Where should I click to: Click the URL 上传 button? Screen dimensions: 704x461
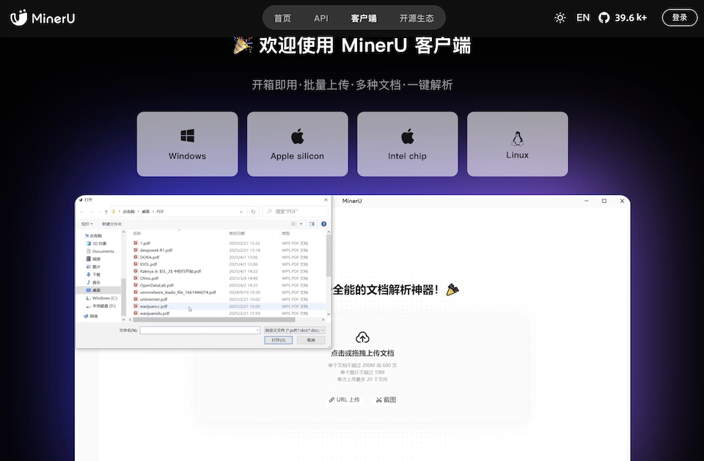click(x=344, y=399)
